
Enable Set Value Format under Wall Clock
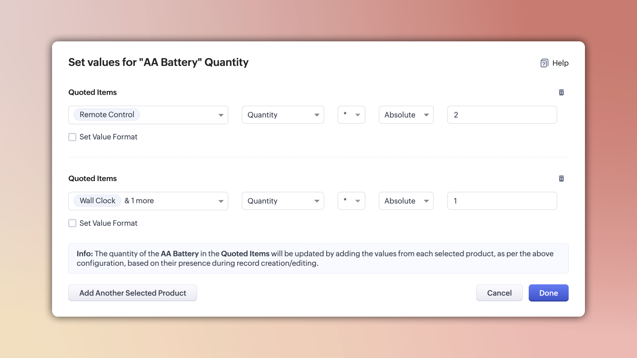pyautogui.click(x=72, y=223)
